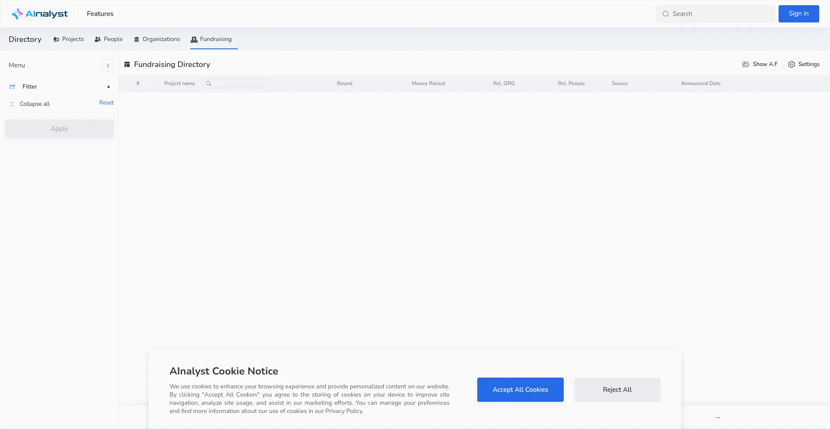Click the Projects tab icon
The width and height of the screenshot is (830, 429).
pyautogui.click(x=56, y=39)
